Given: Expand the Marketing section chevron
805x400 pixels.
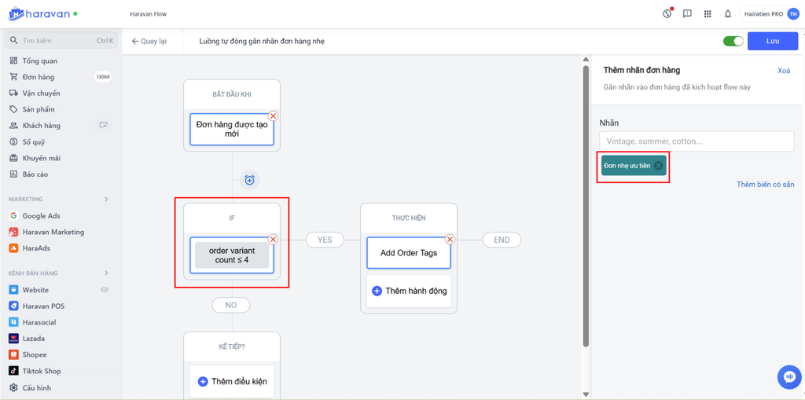Looking at the screenshot, I should pyautogui.click(x=107, y=200).
